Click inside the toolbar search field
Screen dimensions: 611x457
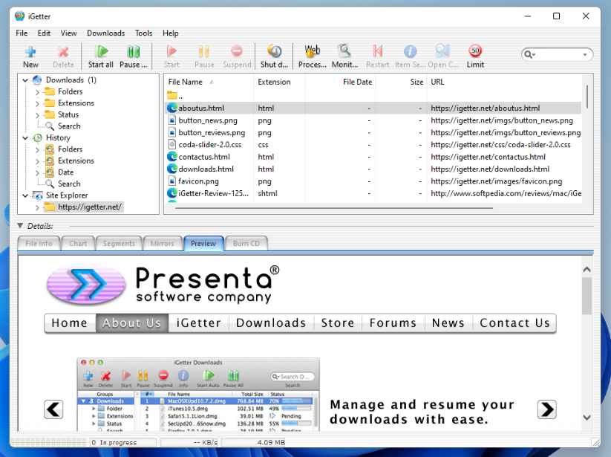point(559,54)
